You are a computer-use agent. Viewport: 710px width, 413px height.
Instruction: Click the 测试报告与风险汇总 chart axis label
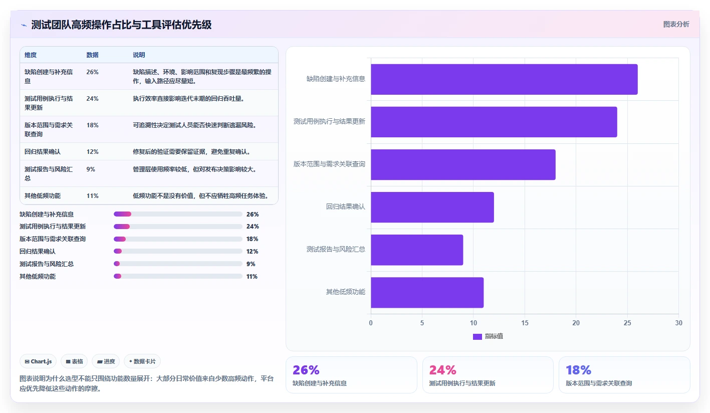tap(336, 250)
